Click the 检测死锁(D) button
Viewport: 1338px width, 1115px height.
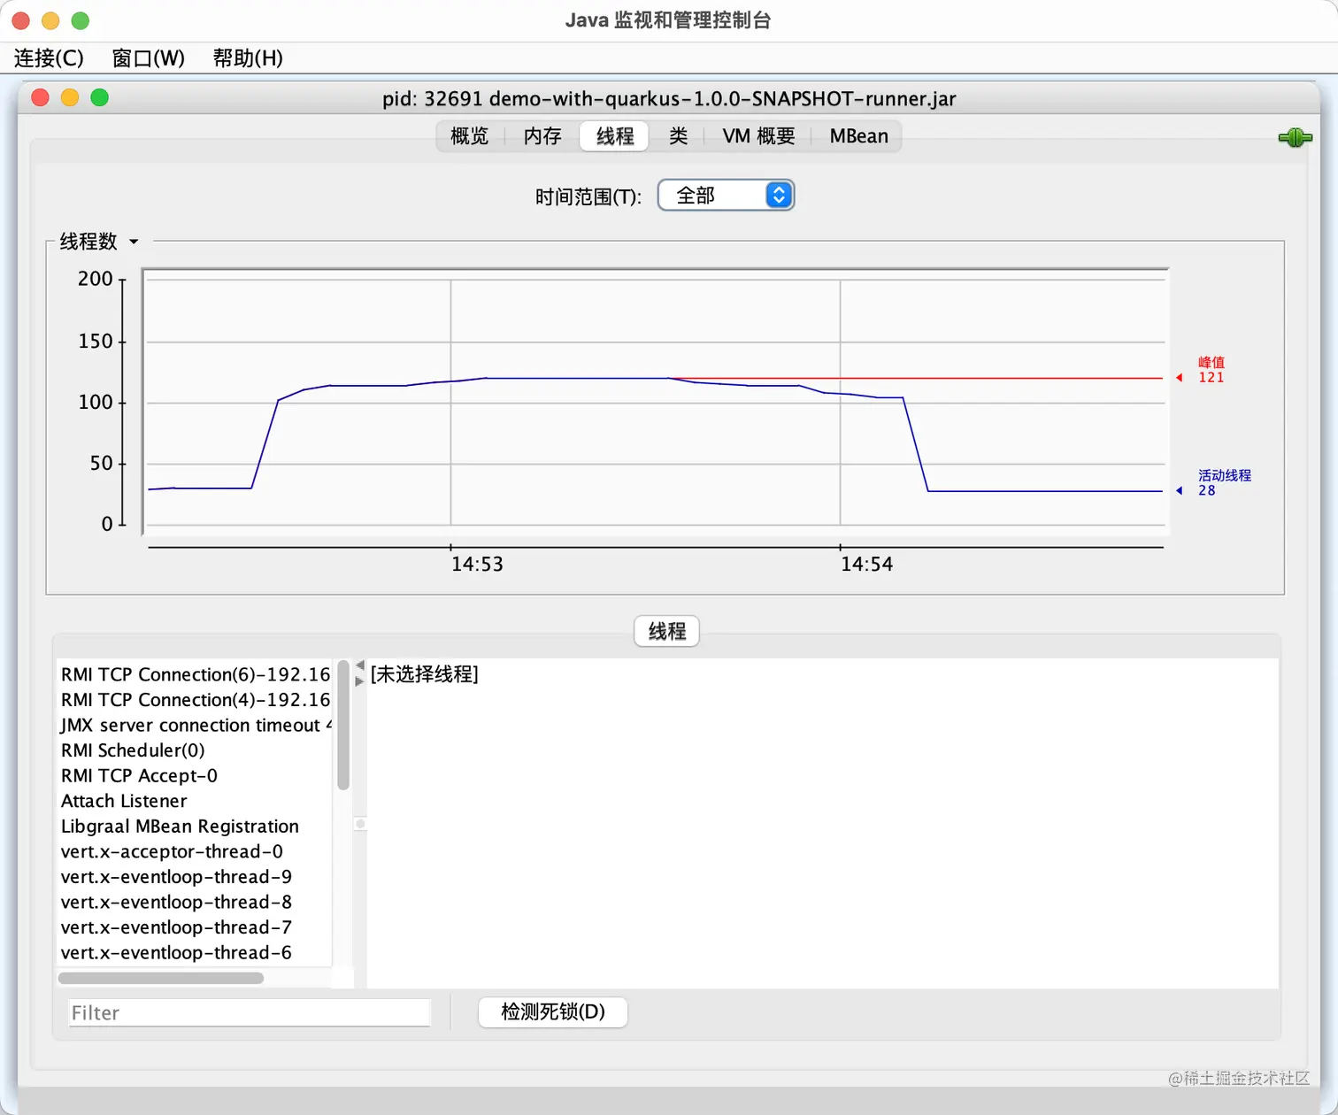click(x=553, y=1012)
